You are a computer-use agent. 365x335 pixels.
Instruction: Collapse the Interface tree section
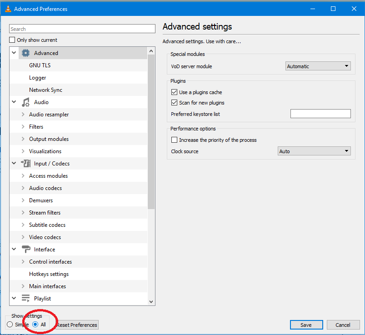pos(14,249)
